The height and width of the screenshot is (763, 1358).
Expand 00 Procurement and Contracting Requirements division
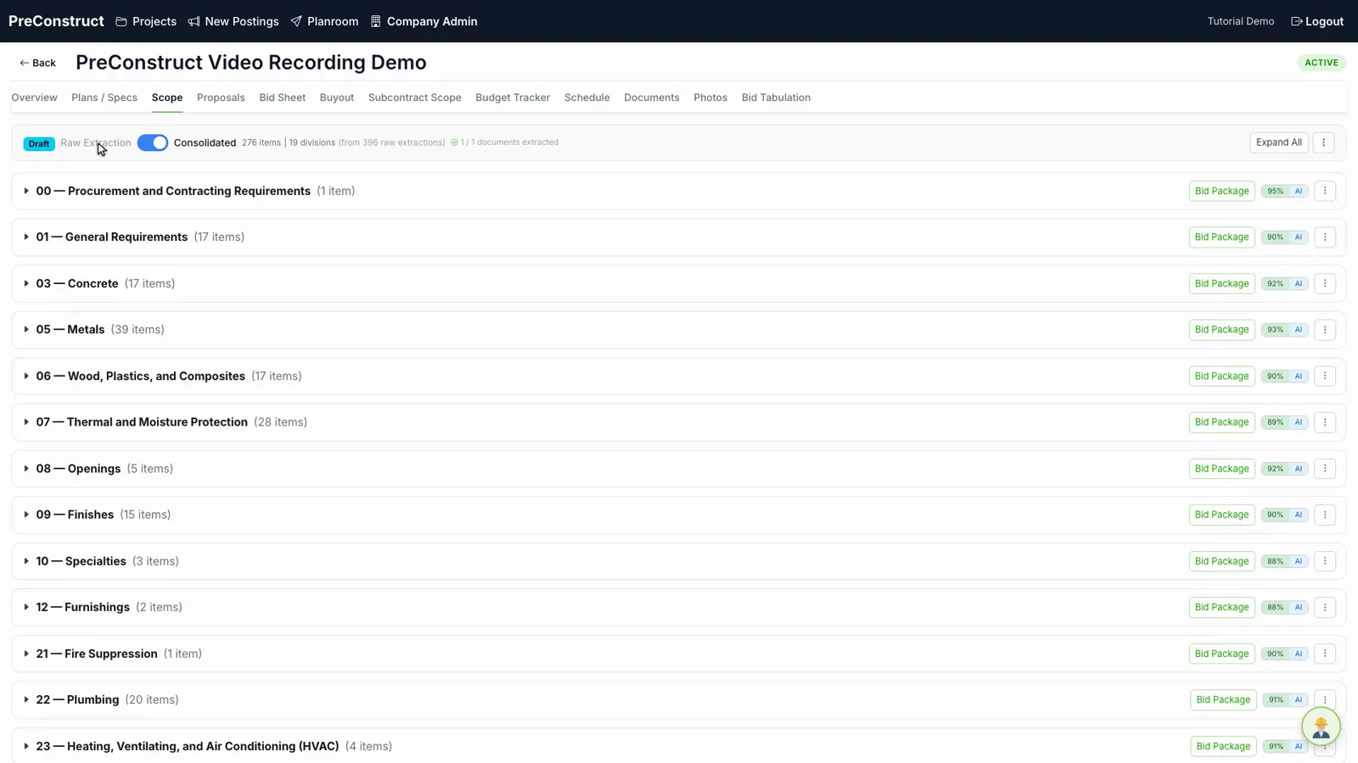26,191
